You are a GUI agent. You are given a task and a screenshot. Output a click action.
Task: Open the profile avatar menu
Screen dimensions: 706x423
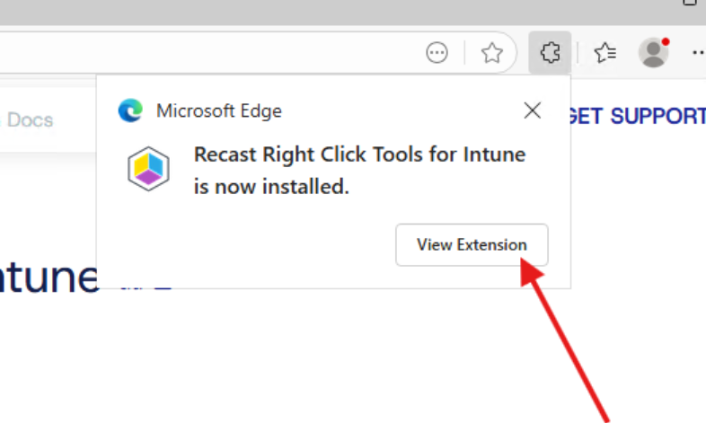tap(653, 53)
